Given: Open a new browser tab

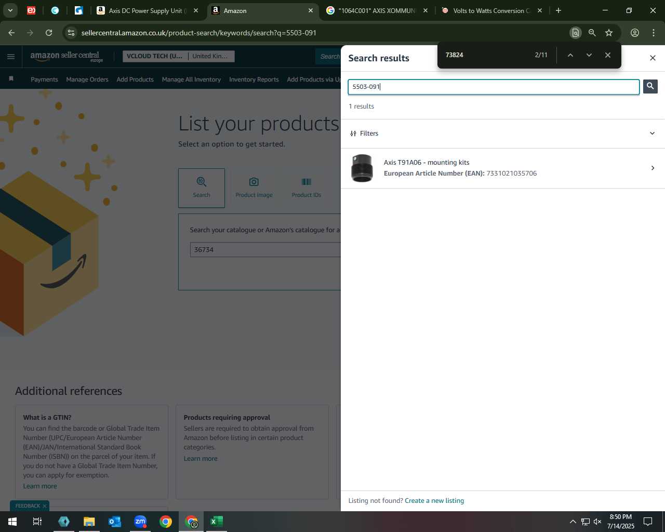Looking at the screenshot, I should coord(558,10).
